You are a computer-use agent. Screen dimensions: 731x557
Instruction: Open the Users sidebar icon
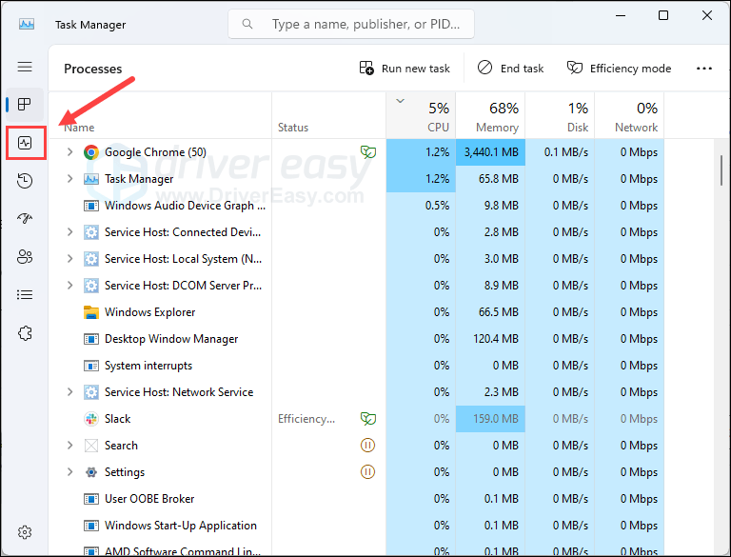[x=25, y=257]
